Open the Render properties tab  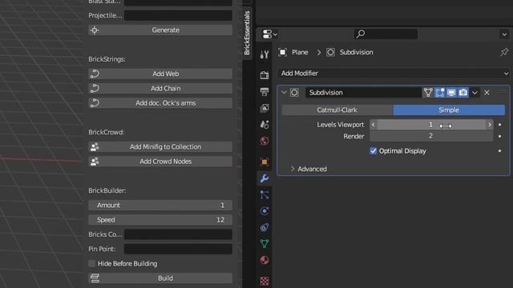tap(265, 75)
